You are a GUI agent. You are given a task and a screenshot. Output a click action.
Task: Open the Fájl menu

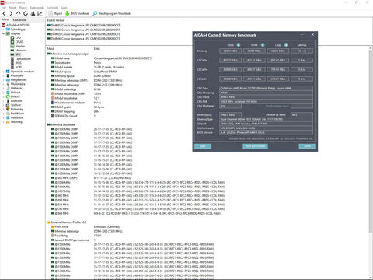click(x=4, y=8)
